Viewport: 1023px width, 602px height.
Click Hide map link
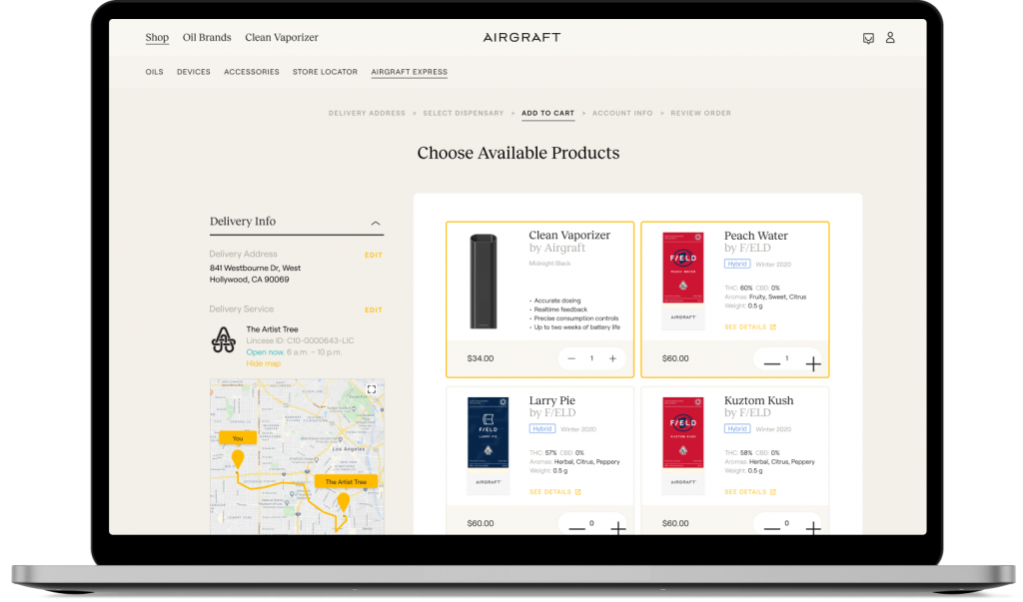(263, 363)
